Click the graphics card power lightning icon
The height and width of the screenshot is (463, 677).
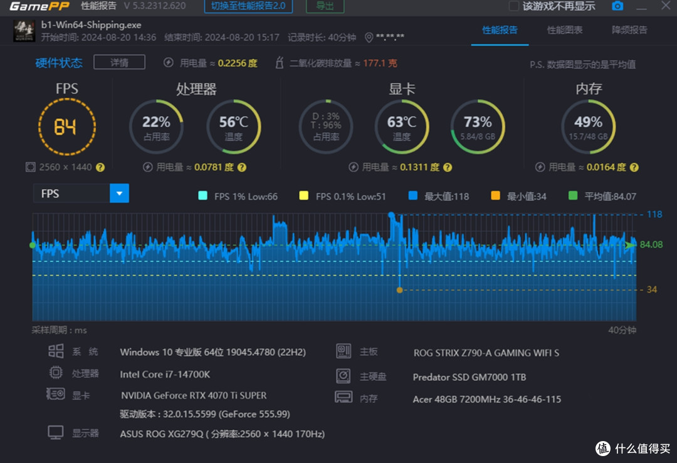353,167
